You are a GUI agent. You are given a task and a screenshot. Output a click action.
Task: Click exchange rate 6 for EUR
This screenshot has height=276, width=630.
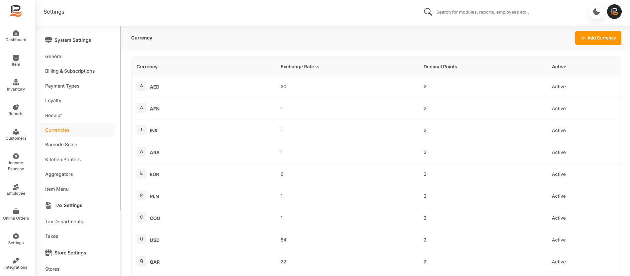(282, 174)
